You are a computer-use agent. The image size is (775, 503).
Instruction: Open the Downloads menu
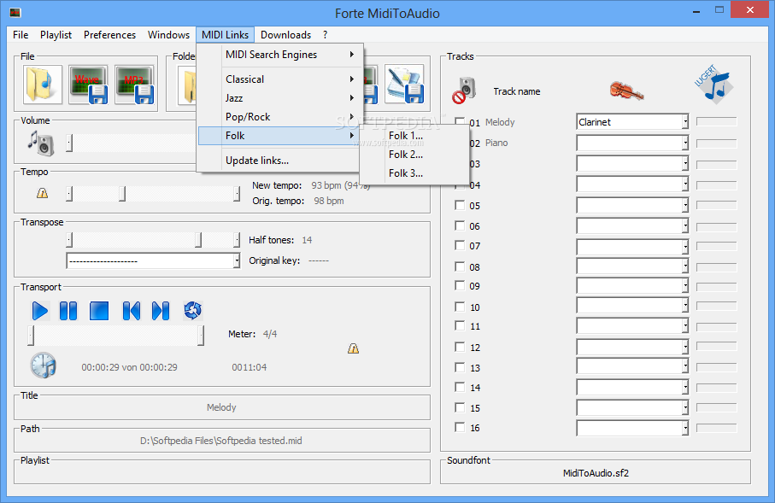tap(285, 35)
